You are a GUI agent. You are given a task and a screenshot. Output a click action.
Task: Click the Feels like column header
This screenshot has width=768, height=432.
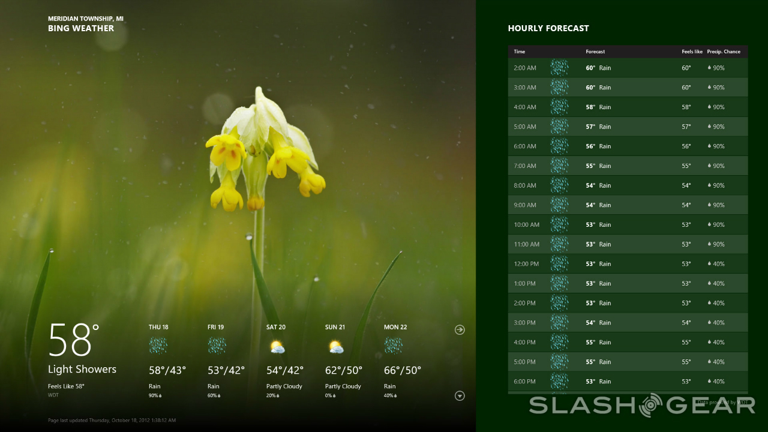(692, 52)
